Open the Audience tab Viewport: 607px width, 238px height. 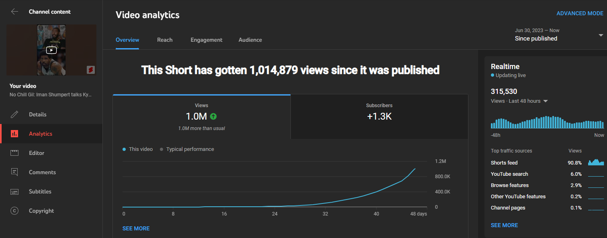click(250, 40)
